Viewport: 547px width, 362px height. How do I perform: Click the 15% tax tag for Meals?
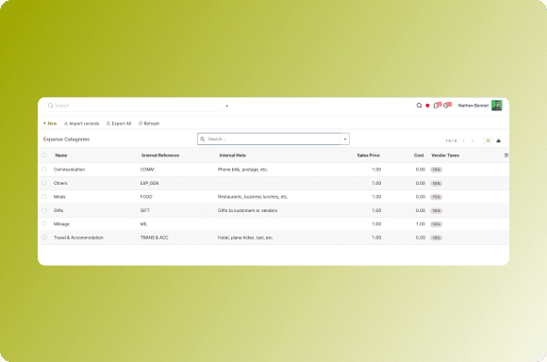pos(436,197)
